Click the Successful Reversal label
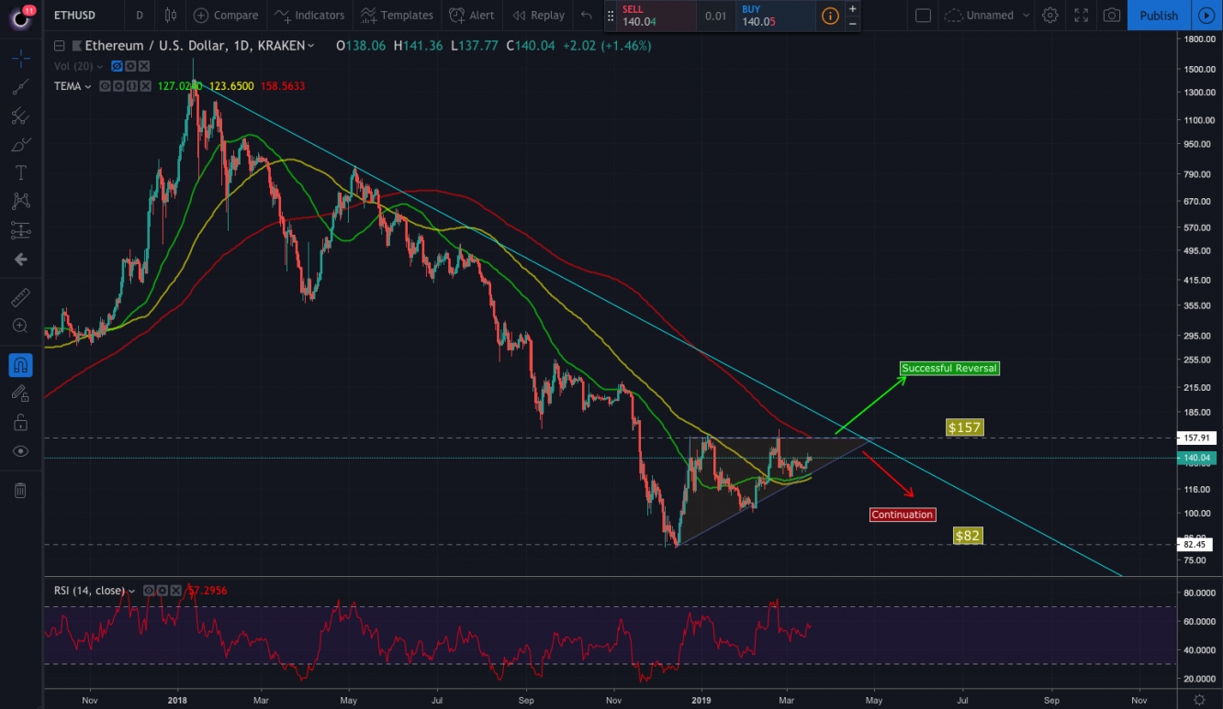The height and width of the screenshot is (709, 1223). point(948,368)
